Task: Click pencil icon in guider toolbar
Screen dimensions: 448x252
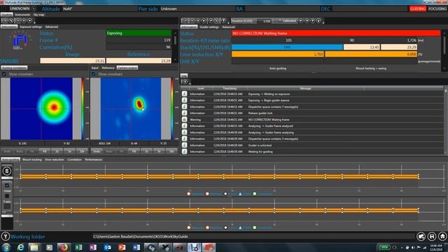Action: (x=185, y=21)
